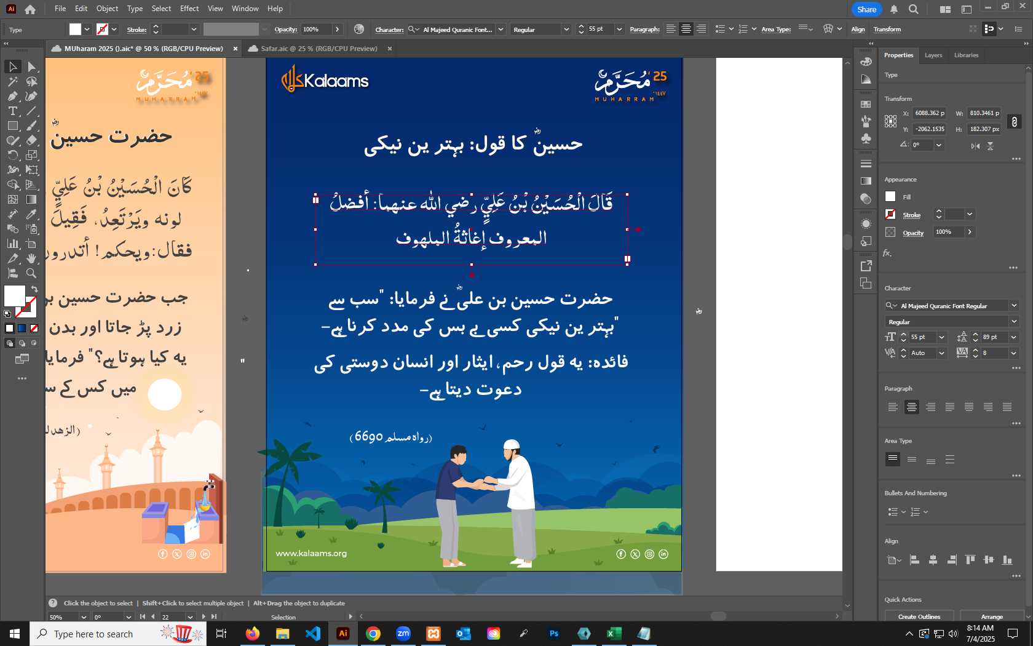Switch to the Libraries tab

point(966,55)
